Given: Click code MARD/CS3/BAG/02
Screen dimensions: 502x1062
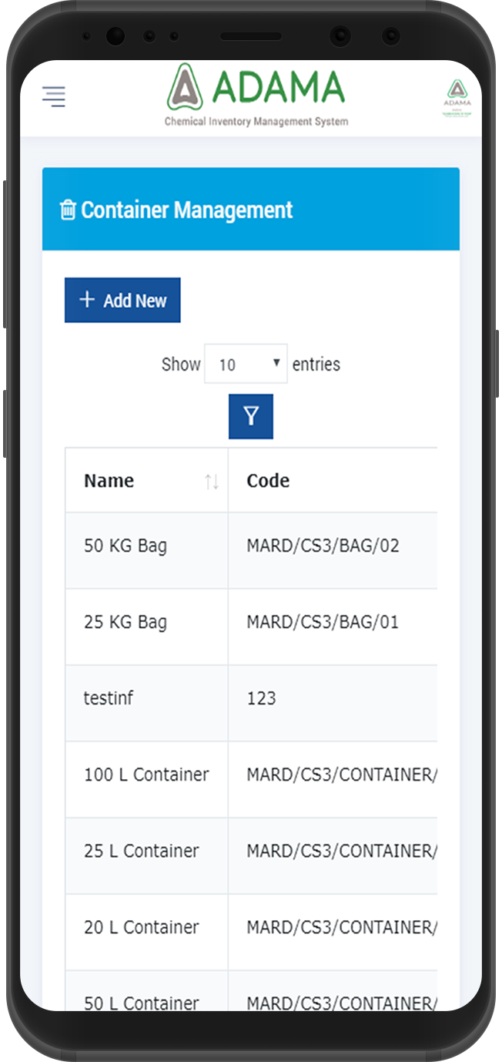Looking at the screenshot, I should pos(323,546).
